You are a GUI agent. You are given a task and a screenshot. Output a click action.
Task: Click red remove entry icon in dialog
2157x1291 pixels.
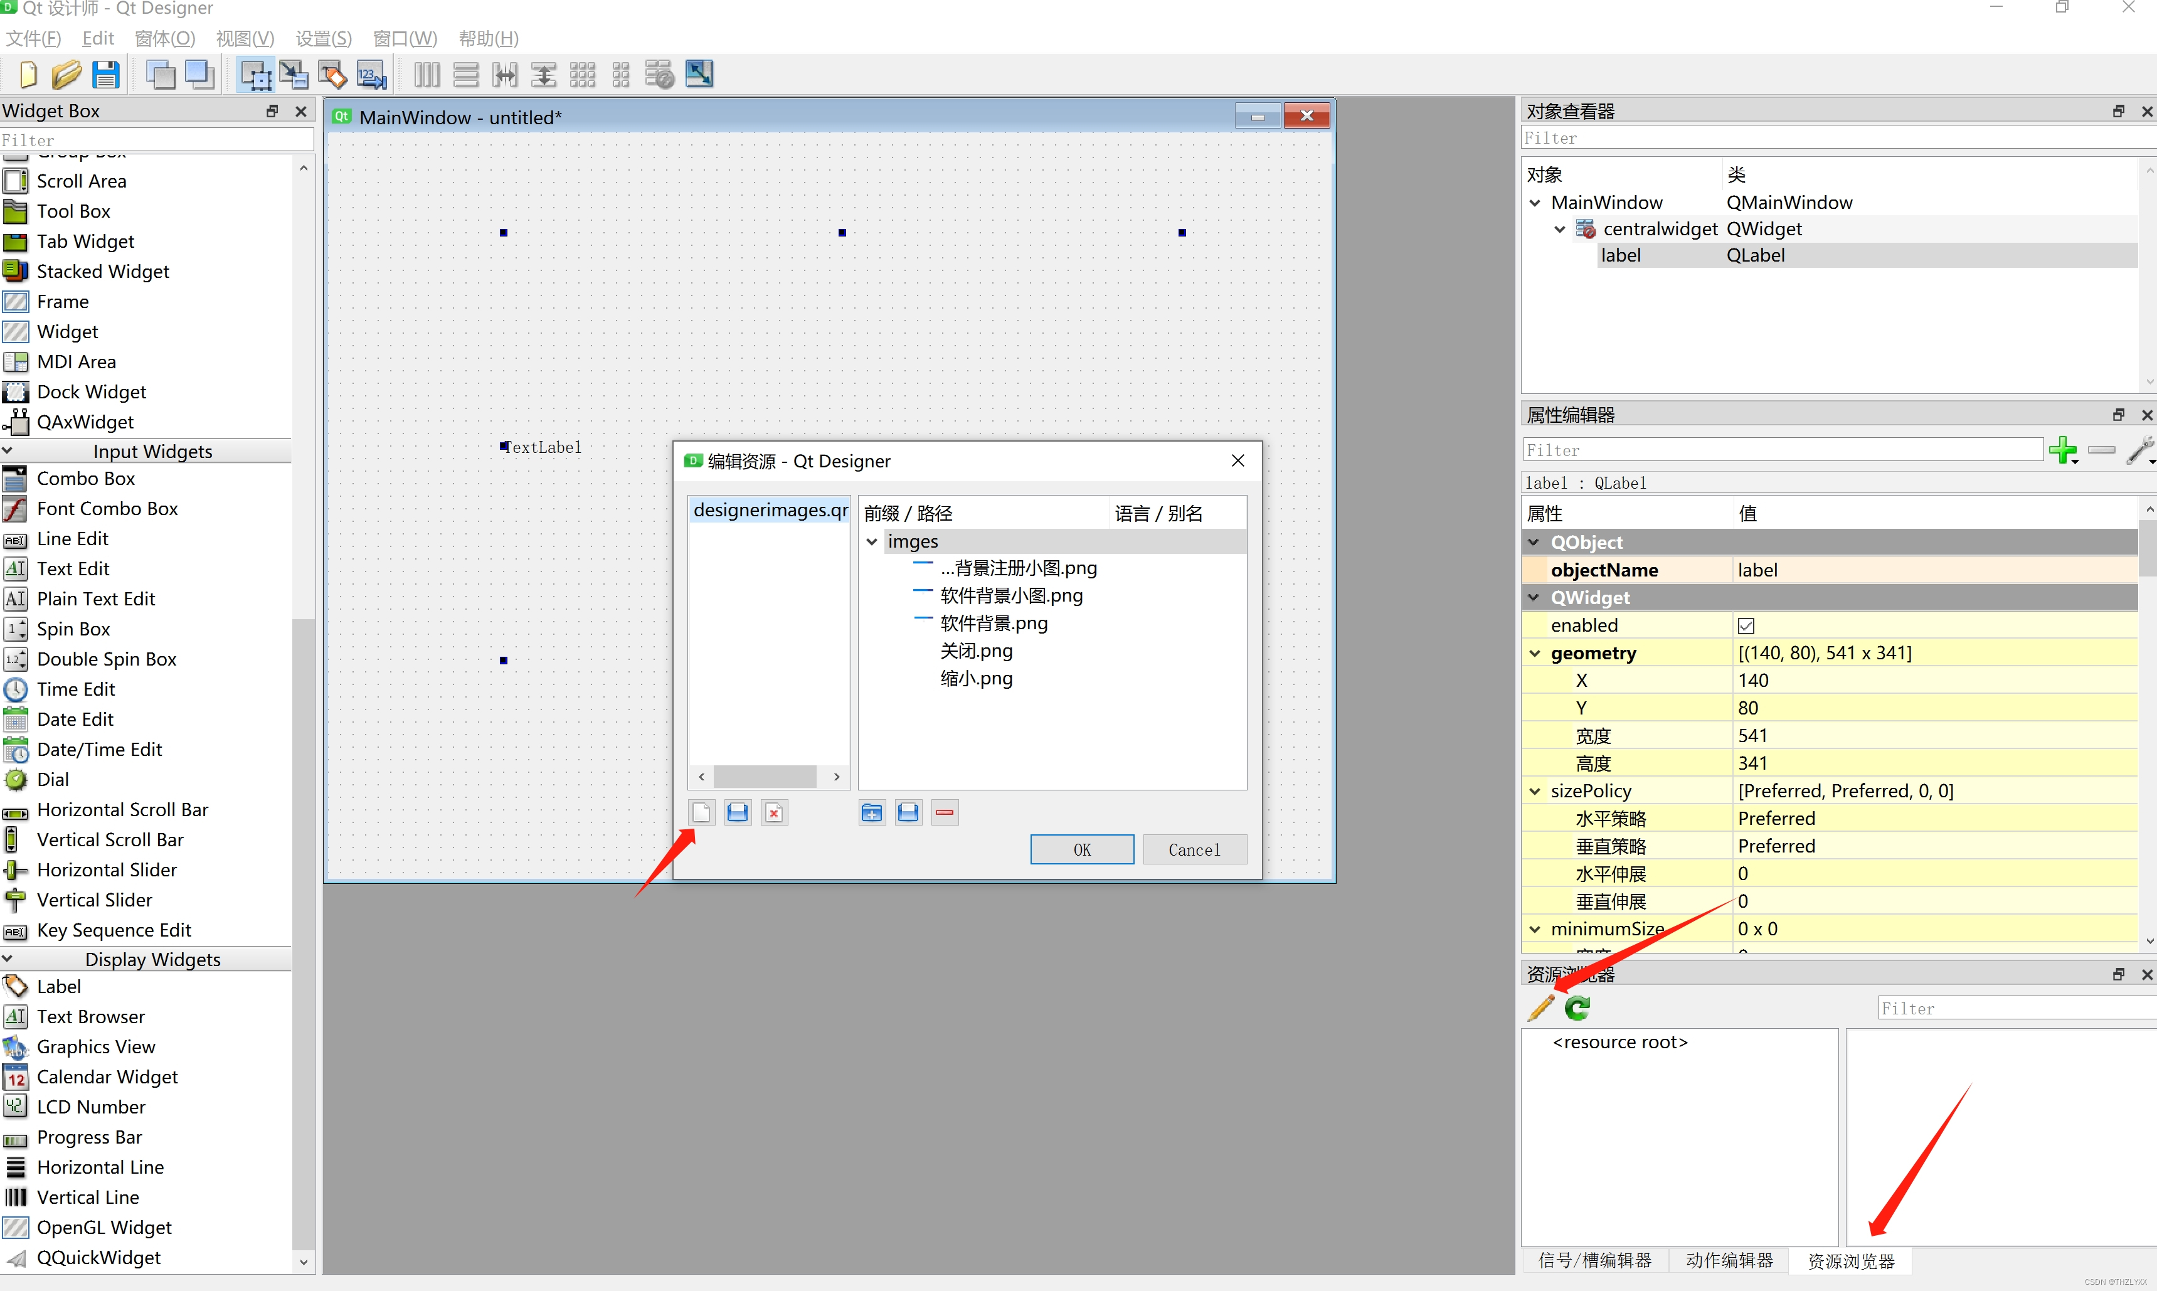(x=945, y=812)
